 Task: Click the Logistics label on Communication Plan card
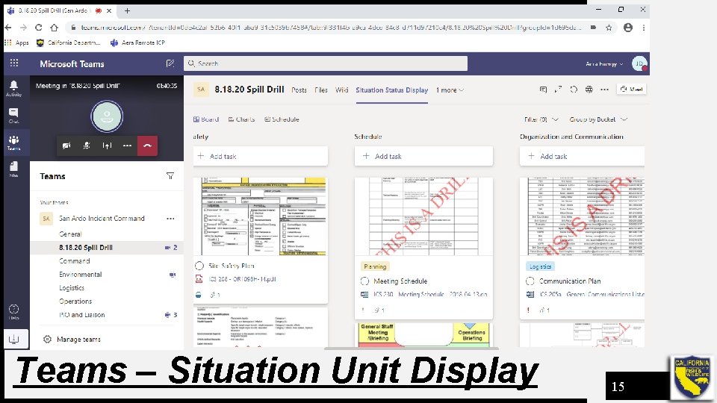click(540, 266)
